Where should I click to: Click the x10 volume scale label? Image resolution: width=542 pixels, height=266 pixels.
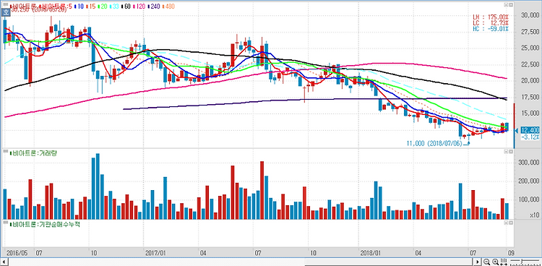tap(533, 215)
